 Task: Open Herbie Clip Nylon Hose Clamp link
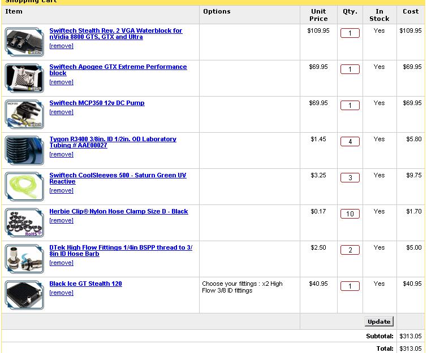118,211
